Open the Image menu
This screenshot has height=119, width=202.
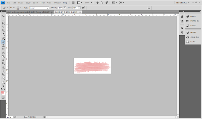point(21,3)
